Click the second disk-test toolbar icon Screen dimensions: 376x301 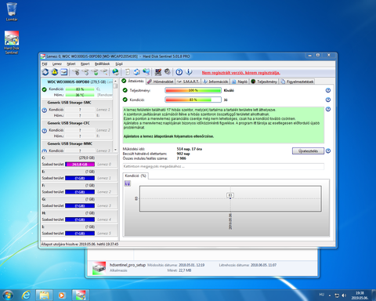(85, 72)
